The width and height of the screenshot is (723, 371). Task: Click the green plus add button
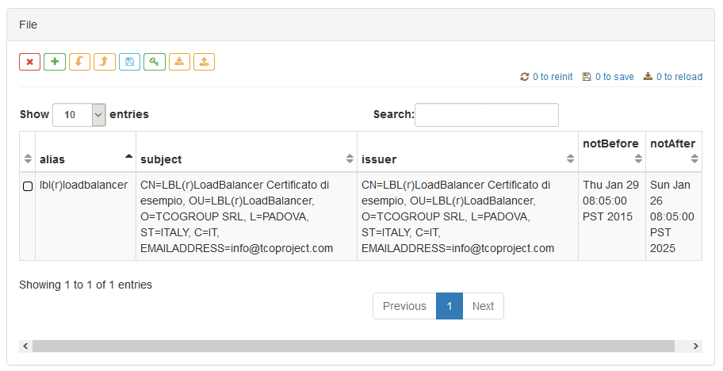pos(55,62)
